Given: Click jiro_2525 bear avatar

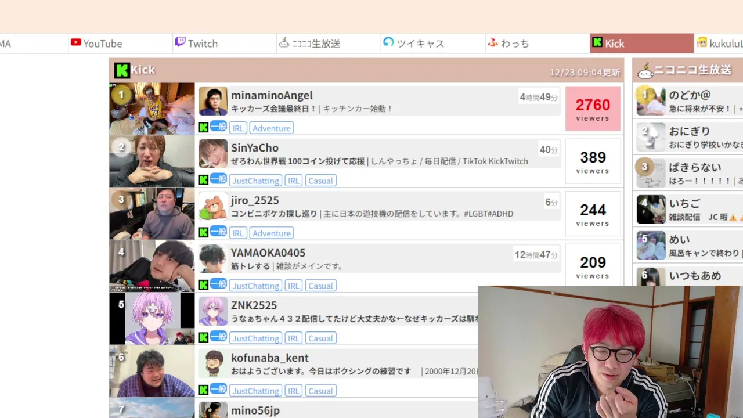Looking at the screenshot, I should tap(213, 206).
